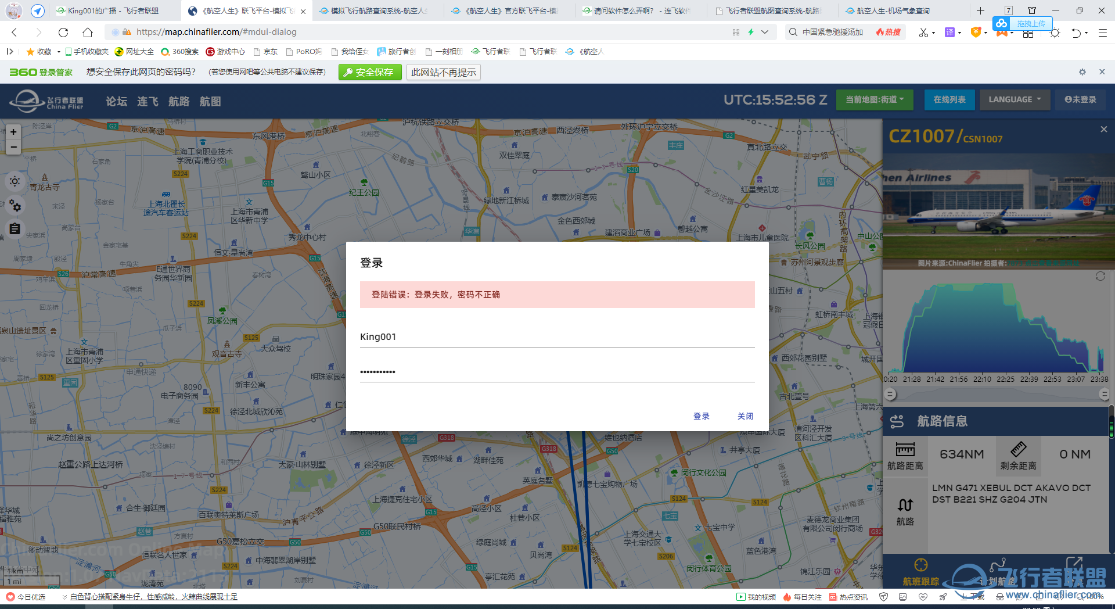
Task: Click the left chart range handle
Action: pos(890,395)
